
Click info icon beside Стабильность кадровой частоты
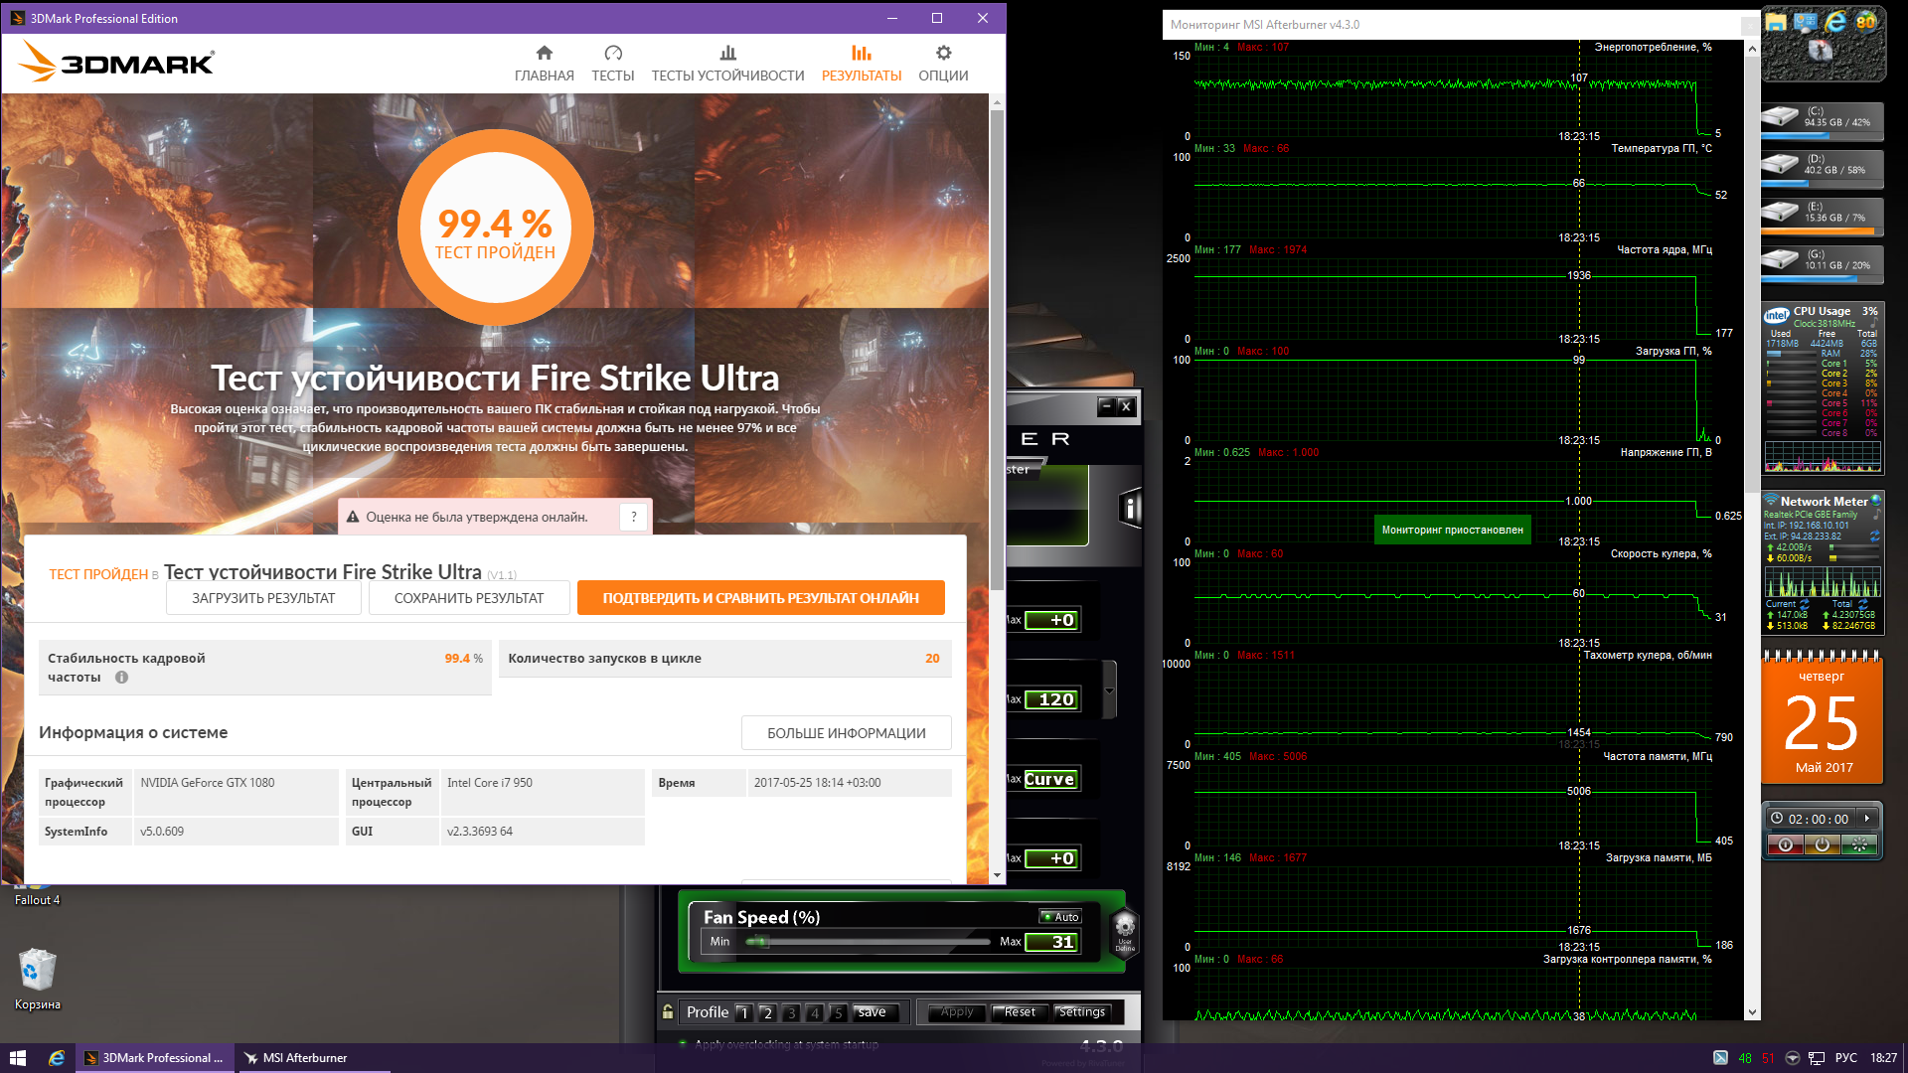coord(121,678)
